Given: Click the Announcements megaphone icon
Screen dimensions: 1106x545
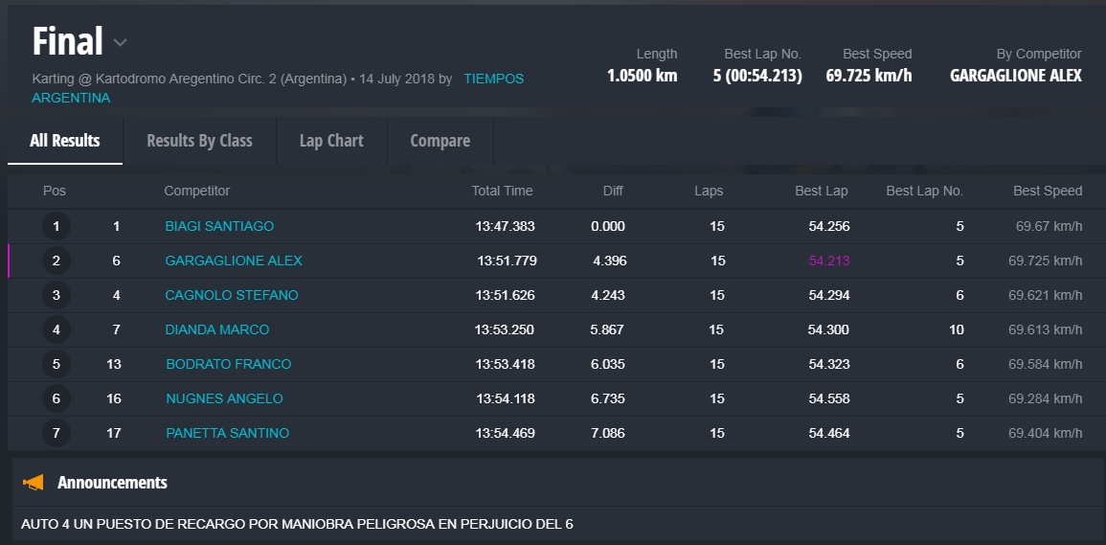Looking at the screenshot, I should click(x=34, y=483).
